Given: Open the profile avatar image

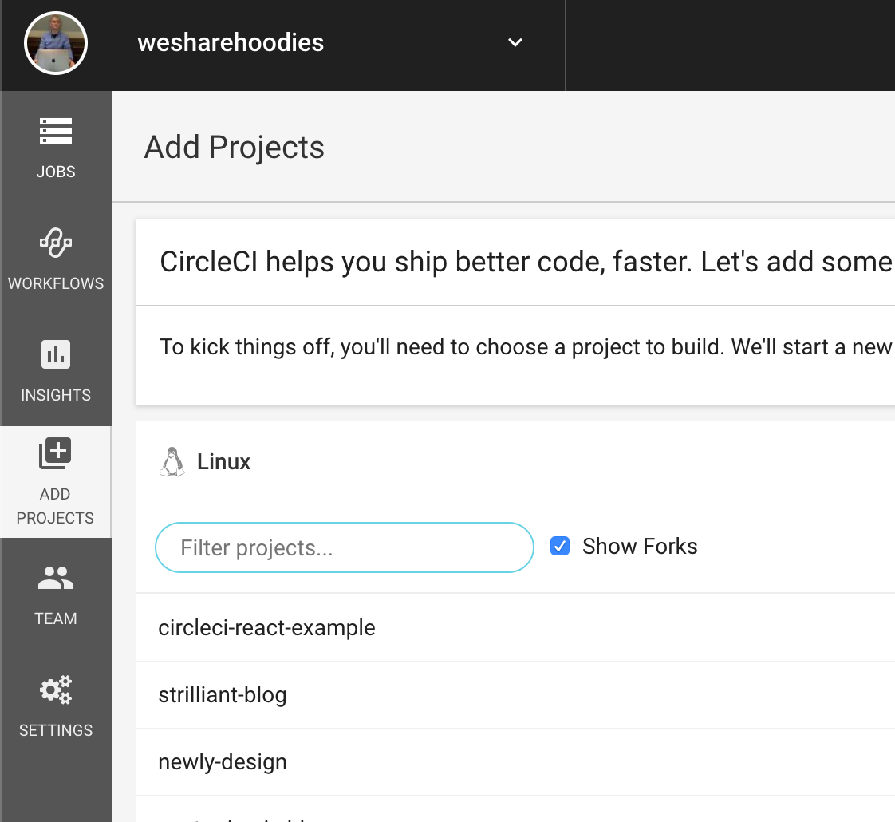Looking at the screenshot, I should tap(56, 43).
